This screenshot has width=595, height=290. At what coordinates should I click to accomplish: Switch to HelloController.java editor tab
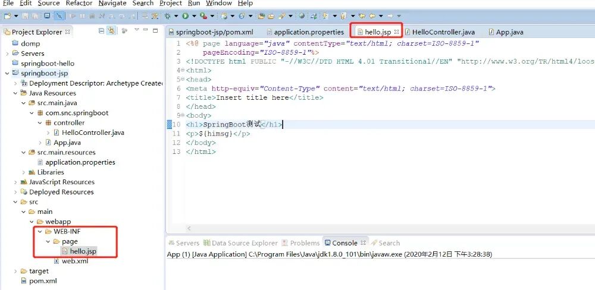pyautogui.click(x=440, y=32)
